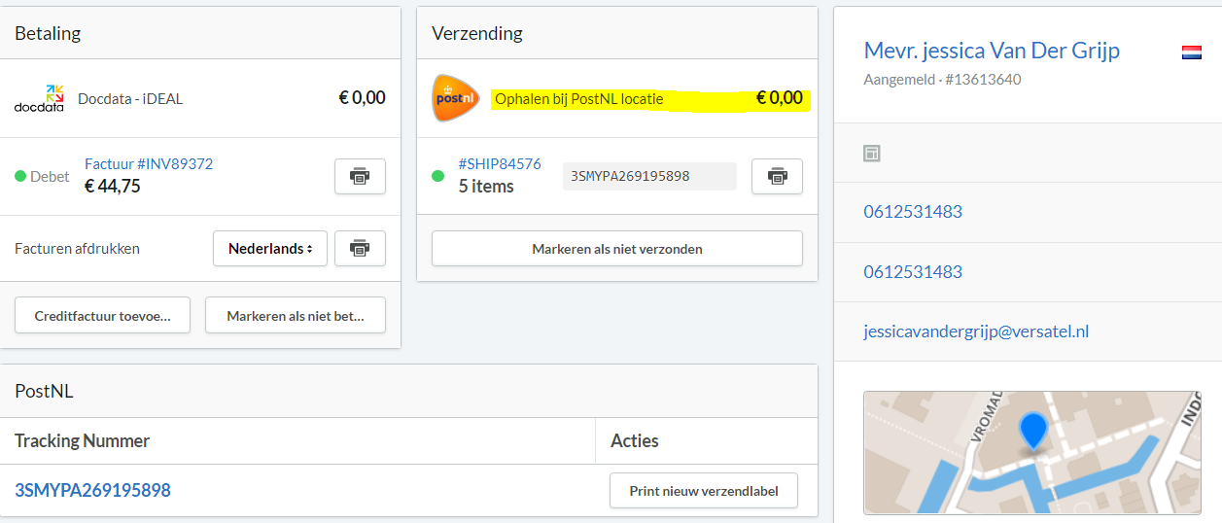Click Print nieuw verzendlabel button
Screen dimensions: 1222x523
click(x=703, y=490)
